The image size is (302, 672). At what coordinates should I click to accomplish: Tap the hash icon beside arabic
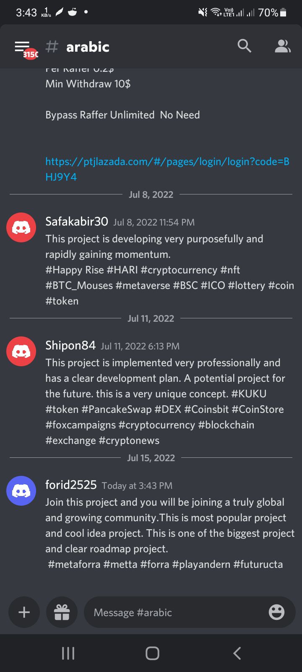(x=52, y=47)
